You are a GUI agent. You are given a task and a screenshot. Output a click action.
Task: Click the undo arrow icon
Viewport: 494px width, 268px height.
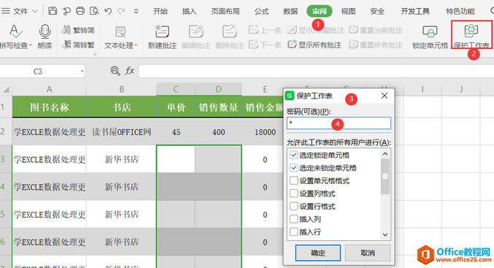click(x=108, y=11)
